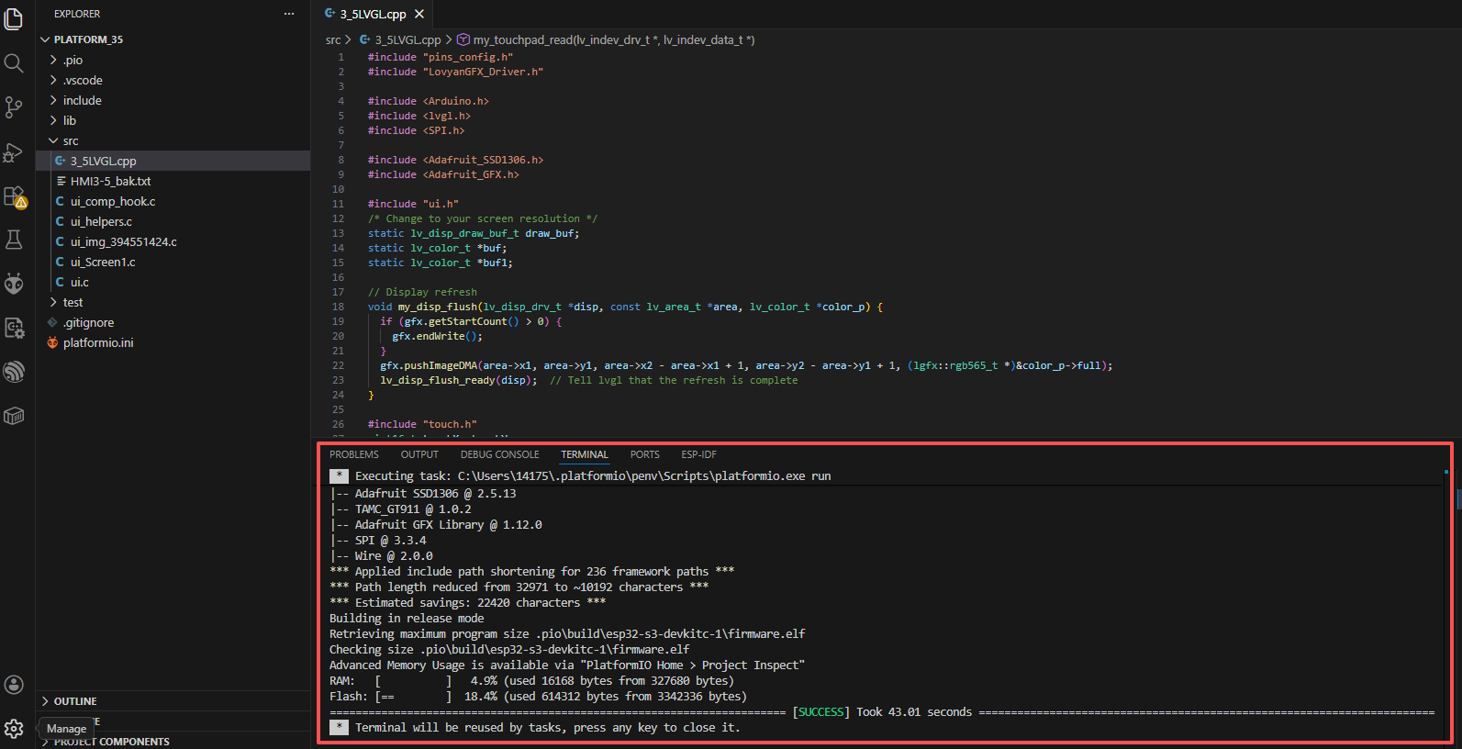Open the Manage gear menu
This screenshot has height=749, width=1462.
pos(14,729)
